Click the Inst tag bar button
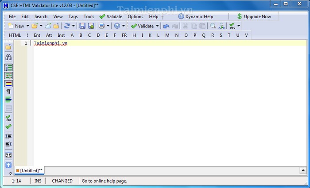This screenshot has height=188, width=310. [61, 35]
